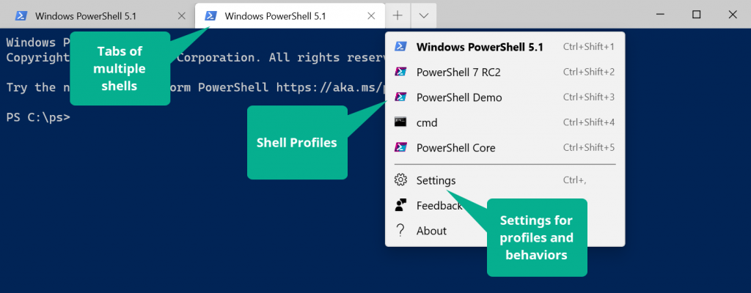
Task: Click the About question mark icon
Action: [400, 231]
